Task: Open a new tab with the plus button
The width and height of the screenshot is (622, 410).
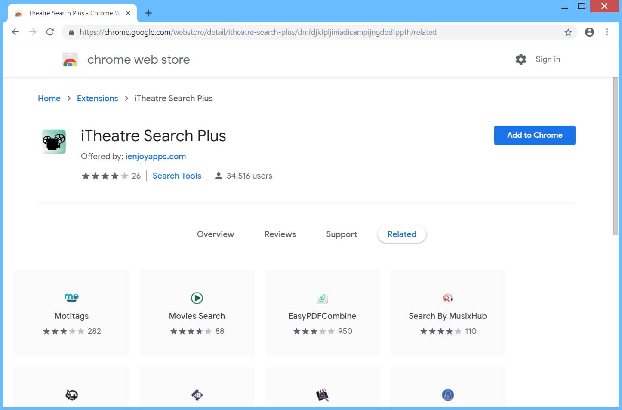Action: coord(148,13)
